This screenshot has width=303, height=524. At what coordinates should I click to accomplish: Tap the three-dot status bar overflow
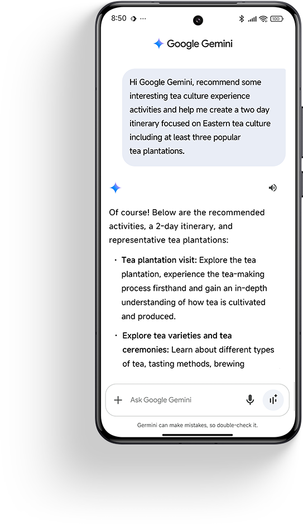tap(143, 18)
